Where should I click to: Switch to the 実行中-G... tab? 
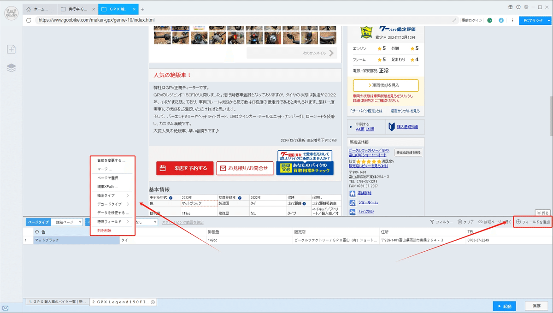point(78,9)
